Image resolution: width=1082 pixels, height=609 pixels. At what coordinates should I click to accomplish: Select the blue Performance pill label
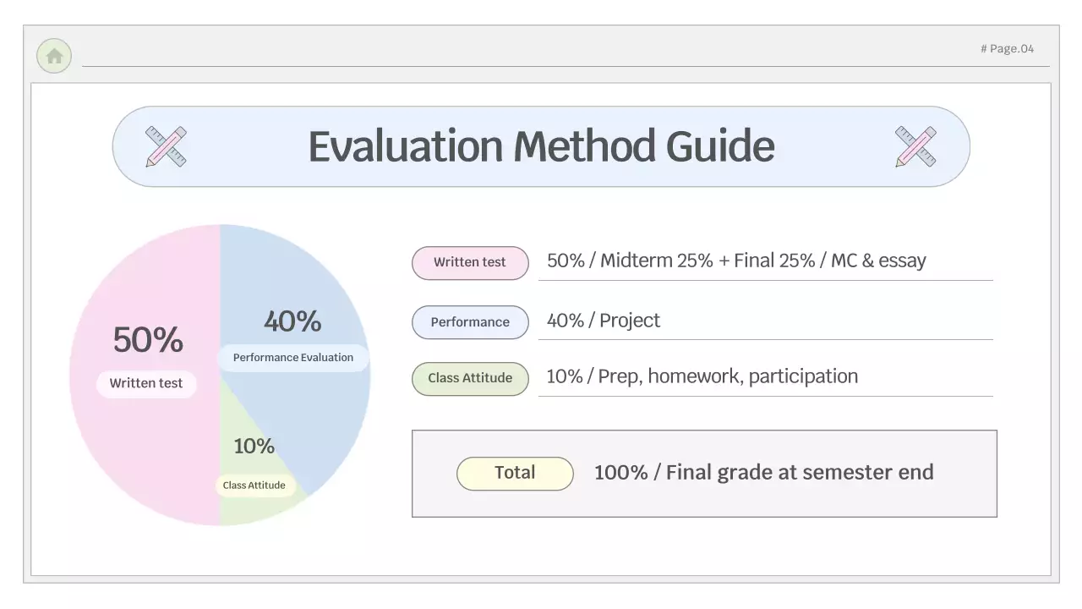tap(470, 322)
